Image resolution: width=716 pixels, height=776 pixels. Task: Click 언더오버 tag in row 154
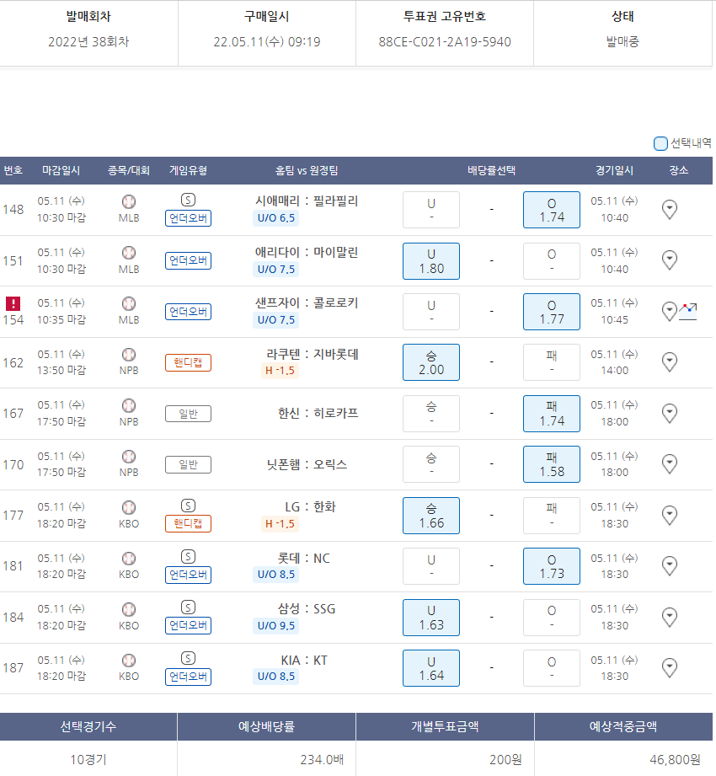tap(188, 312)
